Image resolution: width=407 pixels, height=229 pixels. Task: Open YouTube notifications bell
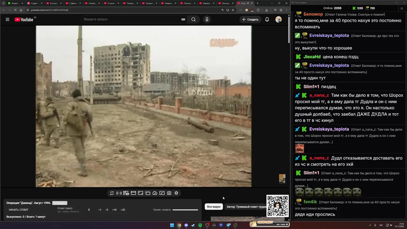click(x=267, y=19)
